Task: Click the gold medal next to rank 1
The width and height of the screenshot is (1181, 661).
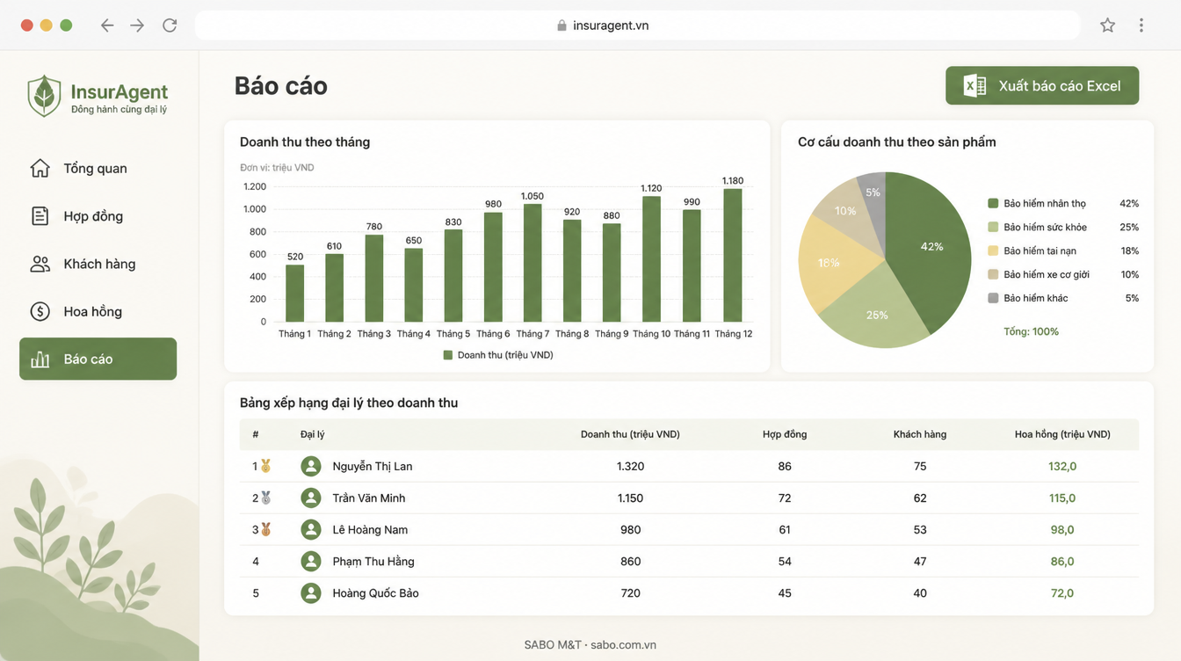Action: pos(265,466)
